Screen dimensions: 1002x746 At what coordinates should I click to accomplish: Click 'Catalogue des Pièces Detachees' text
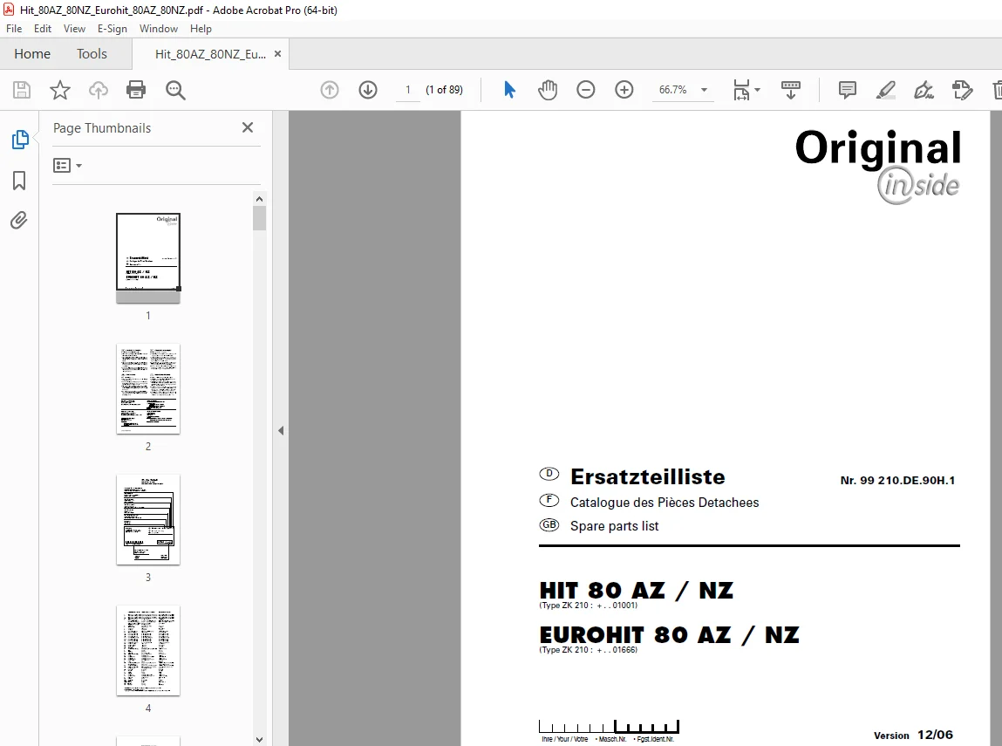click(x=665, y=503)
